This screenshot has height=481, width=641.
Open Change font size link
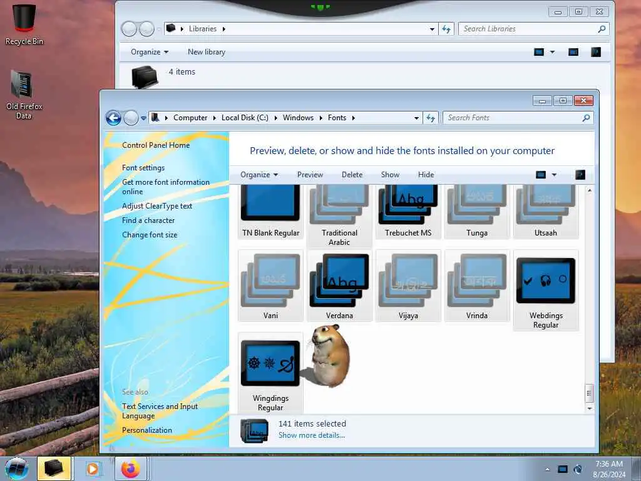click(x=150, y=235)
